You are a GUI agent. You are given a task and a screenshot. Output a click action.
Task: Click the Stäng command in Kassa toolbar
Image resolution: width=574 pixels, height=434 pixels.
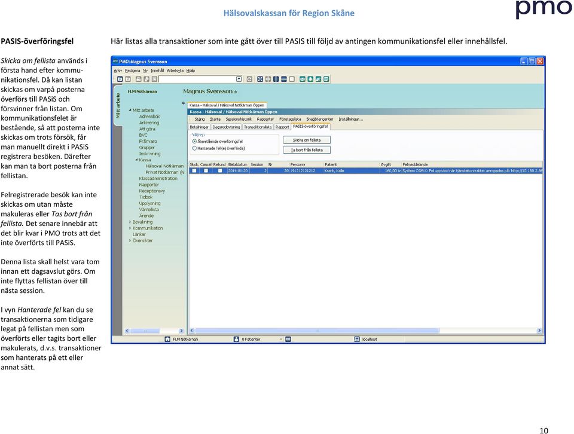[x=200, y=120]
